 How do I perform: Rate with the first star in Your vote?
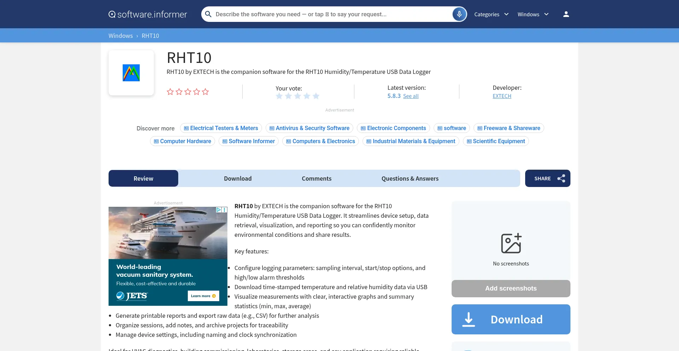tap(279, 96)
